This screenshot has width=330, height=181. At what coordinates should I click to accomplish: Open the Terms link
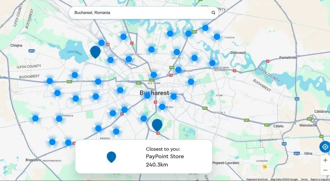(x=304, y=179)
